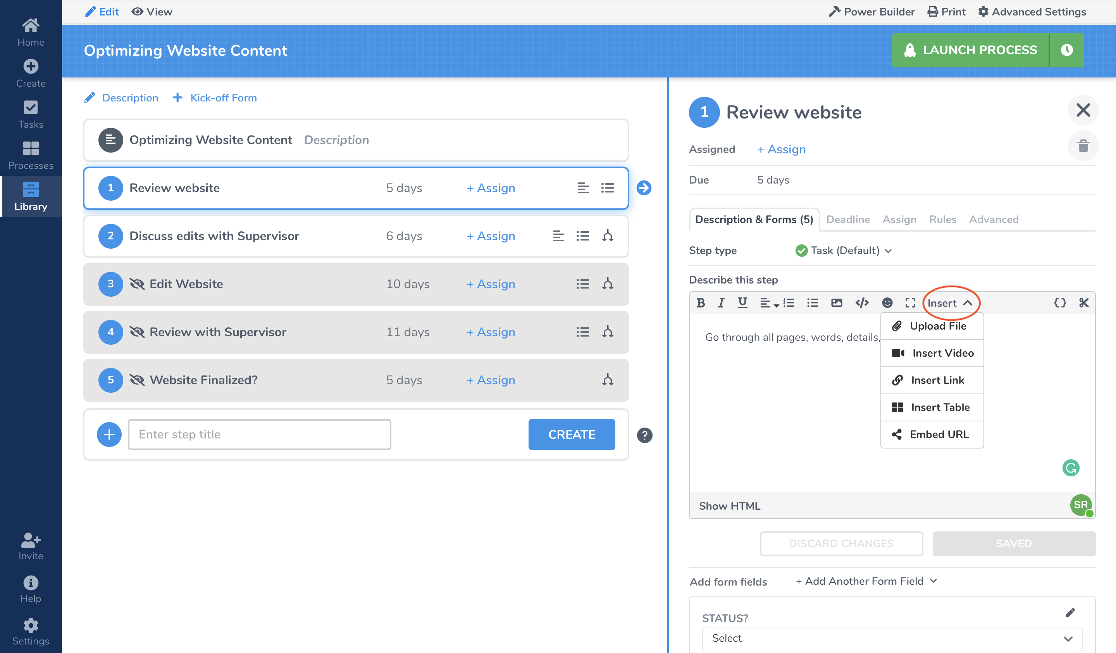
Task: Click the bullet list icon
Action: (x=813, y=302)
